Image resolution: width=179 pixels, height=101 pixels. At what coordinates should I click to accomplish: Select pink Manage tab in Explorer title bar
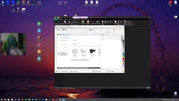(x=80, y=17)
